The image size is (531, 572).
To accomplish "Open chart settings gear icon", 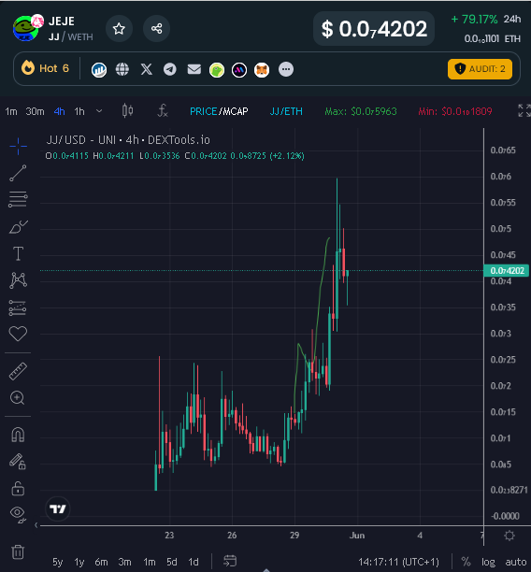I will tap(509, 536).
